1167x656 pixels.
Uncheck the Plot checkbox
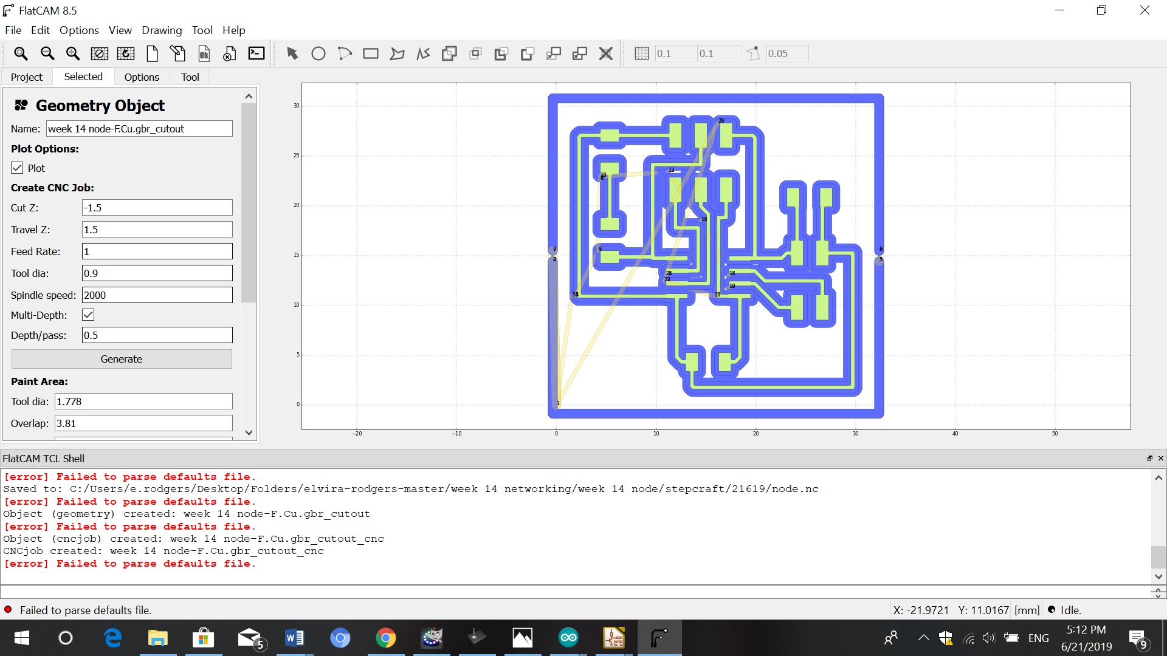pyautogui.click(x=18, y=168)
